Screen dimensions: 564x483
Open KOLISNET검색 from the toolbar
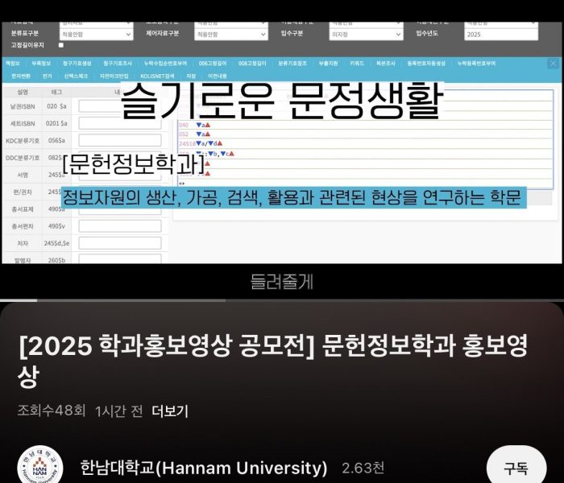point(157,76)
